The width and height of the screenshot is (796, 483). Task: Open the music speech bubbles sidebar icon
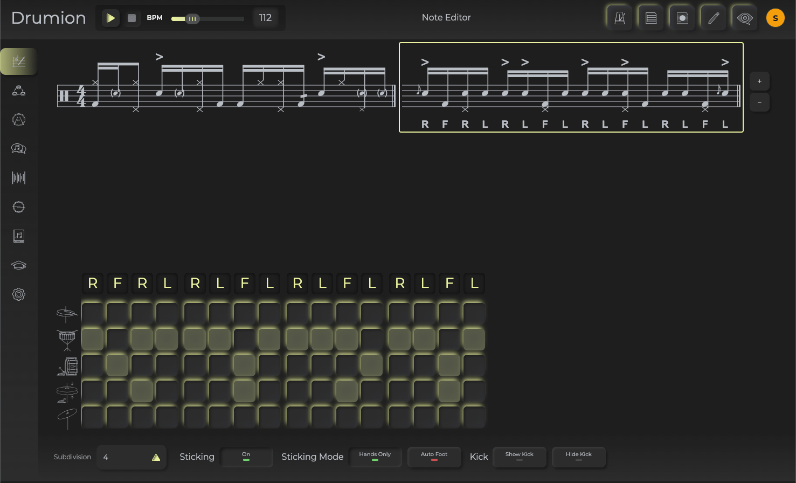coord(19,149)
